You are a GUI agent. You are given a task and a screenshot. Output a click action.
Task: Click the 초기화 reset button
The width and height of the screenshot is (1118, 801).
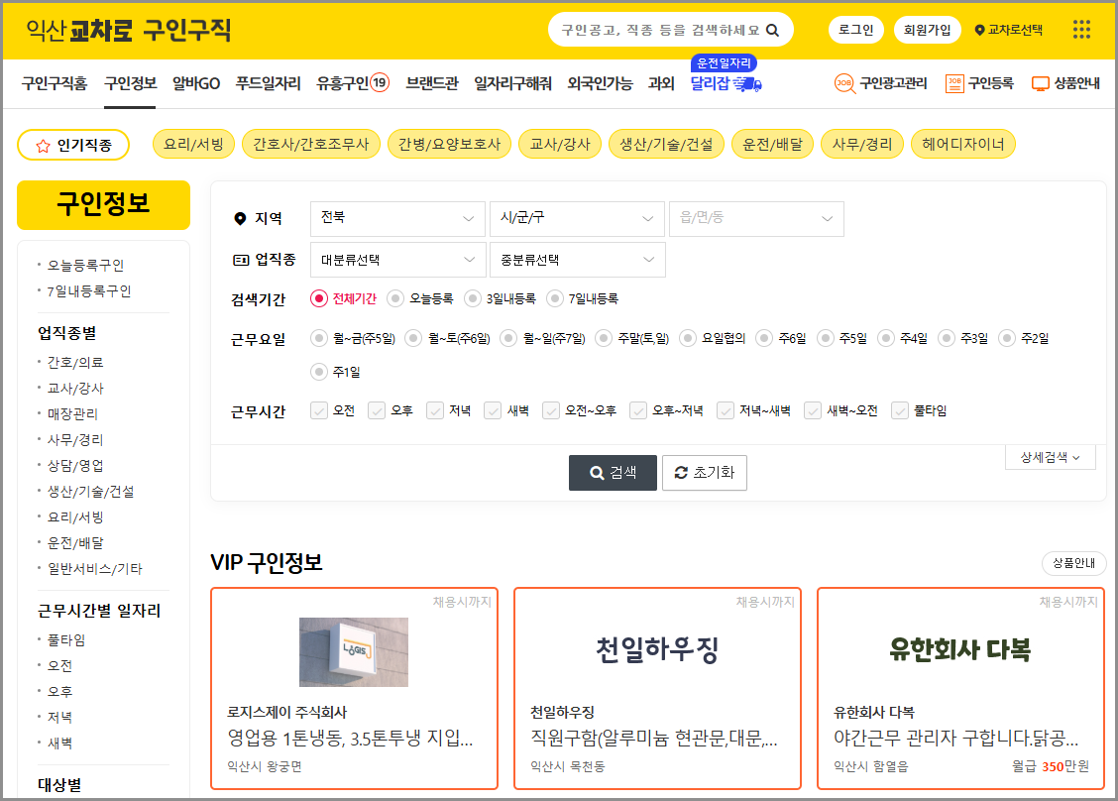coord(704,473)
